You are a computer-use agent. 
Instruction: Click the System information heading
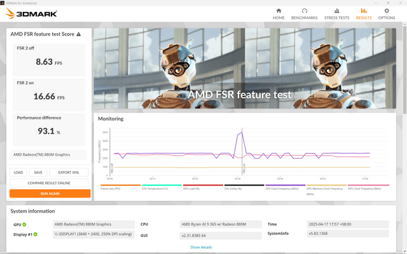click(32, 211)
